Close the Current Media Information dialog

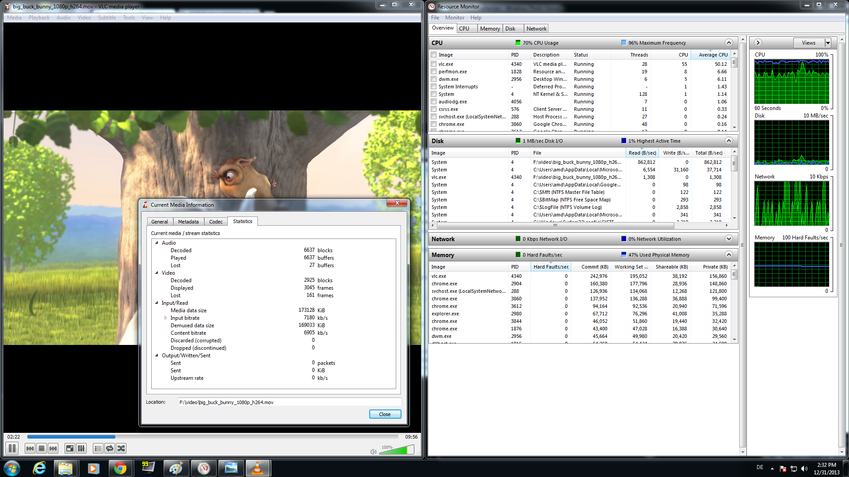(385, 414)
